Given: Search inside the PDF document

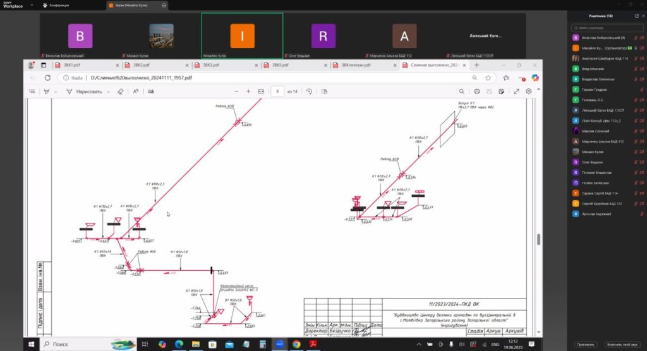Looking at the screenshot, I should coord(462,92).
